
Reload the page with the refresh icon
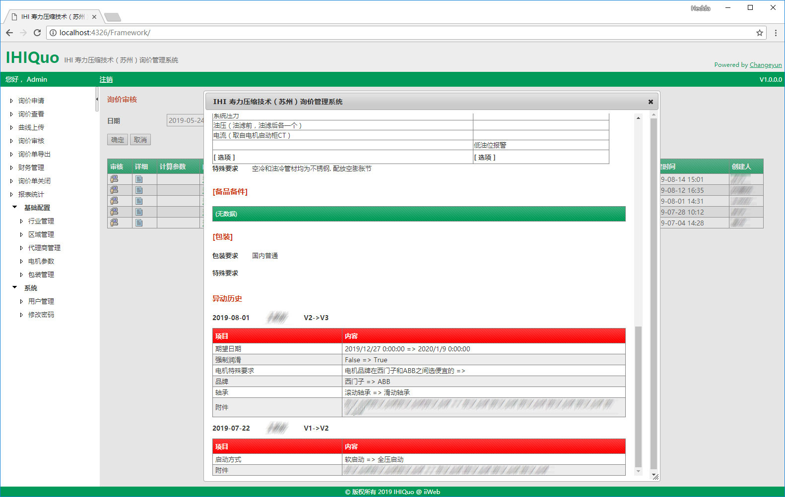[x=37, y=33]
